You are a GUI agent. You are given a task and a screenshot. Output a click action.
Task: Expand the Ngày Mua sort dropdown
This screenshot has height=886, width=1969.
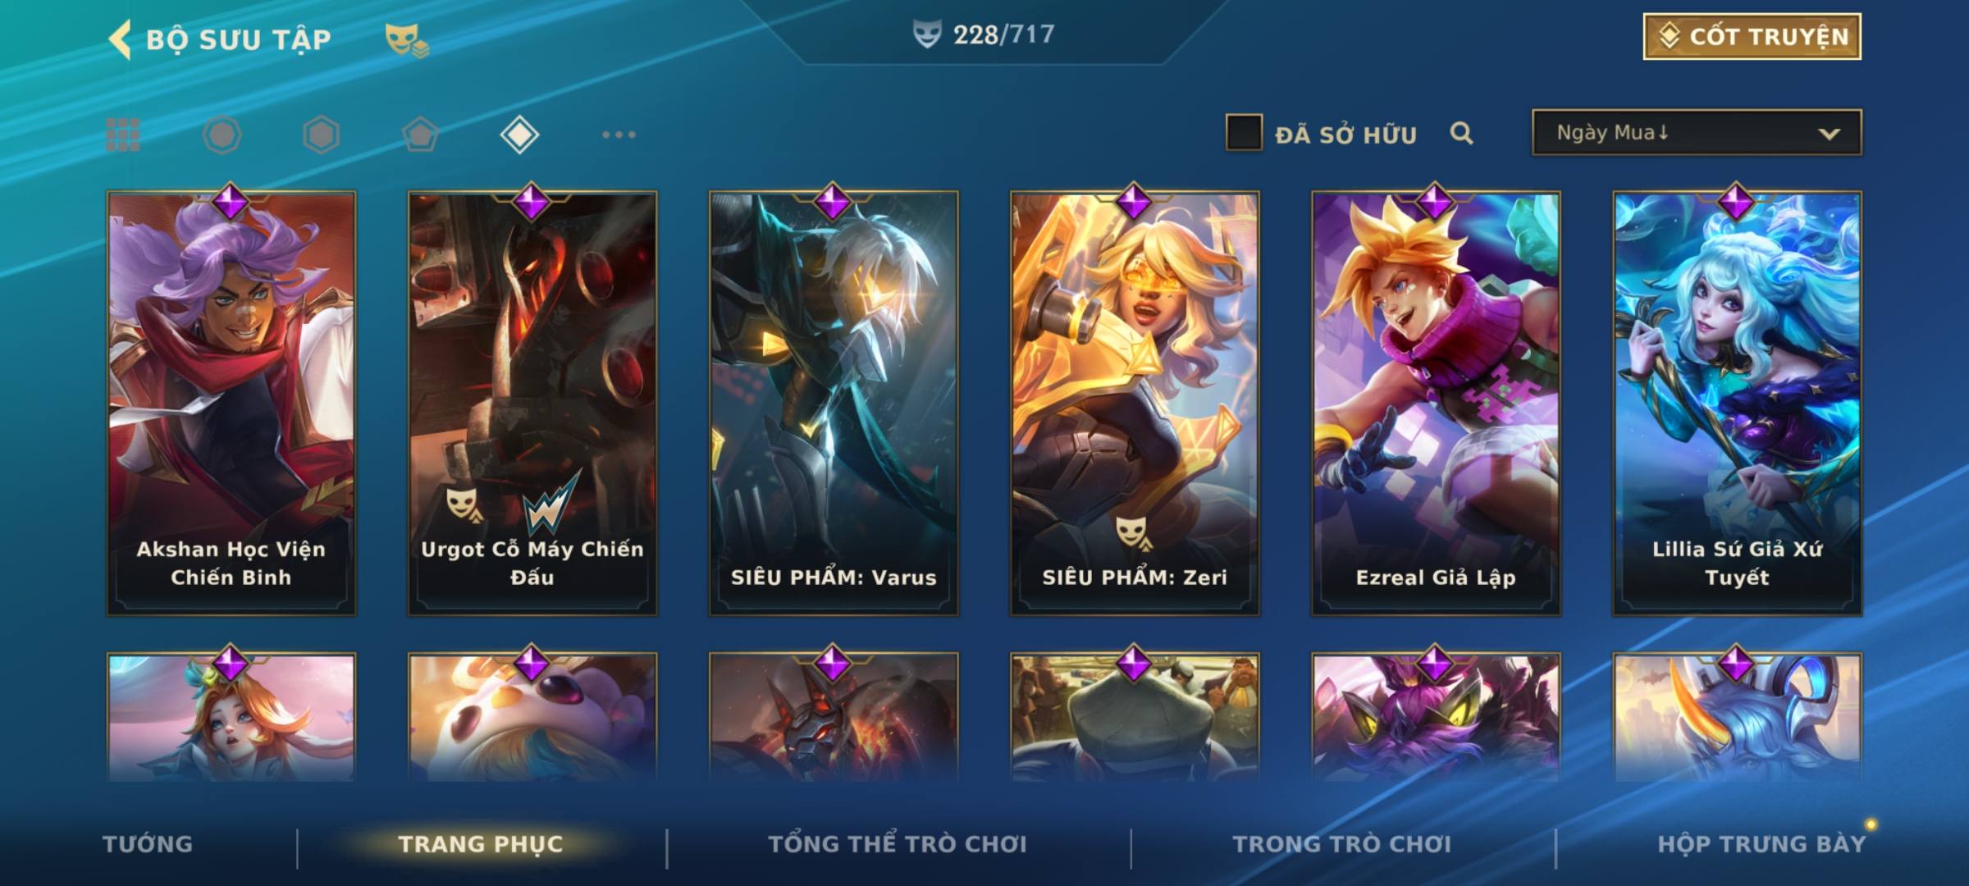[x=1697, y=132]
